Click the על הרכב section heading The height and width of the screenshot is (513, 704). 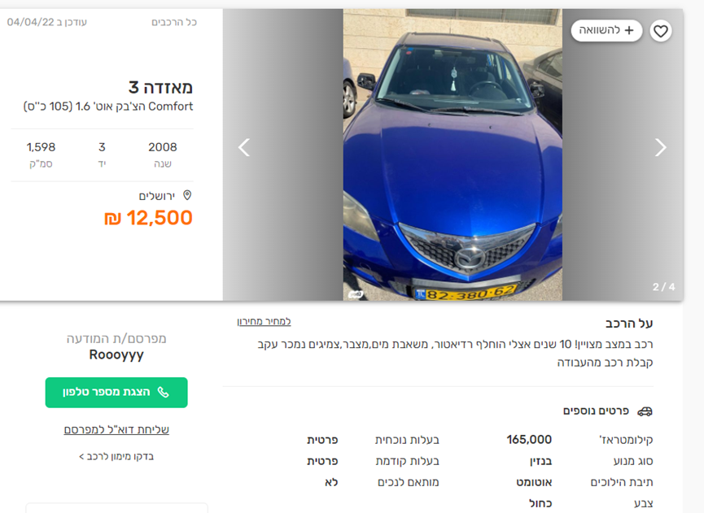[628, 324]
